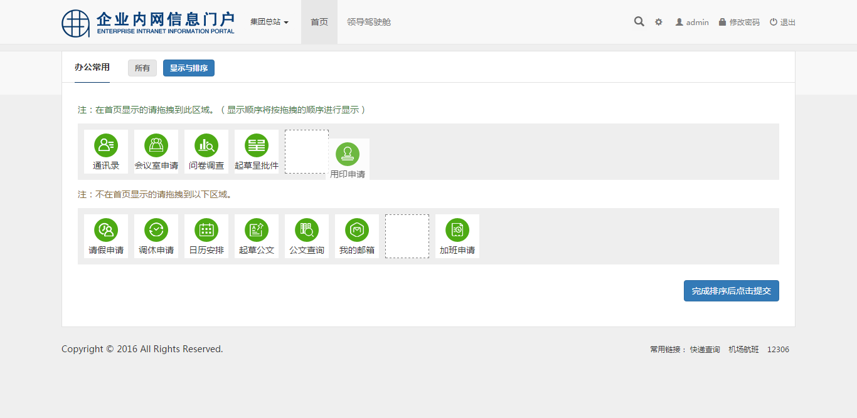
Task: Select the 日历安排 calendar icon
Action: click(206, 231)
